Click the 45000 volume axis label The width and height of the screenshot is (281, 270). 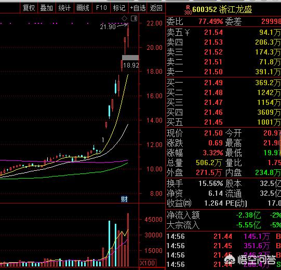click(x=153, y=220)
